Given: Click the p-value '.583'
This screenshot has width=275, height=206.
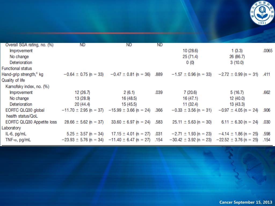Looking at the screenshot, I should coord(159,122).
